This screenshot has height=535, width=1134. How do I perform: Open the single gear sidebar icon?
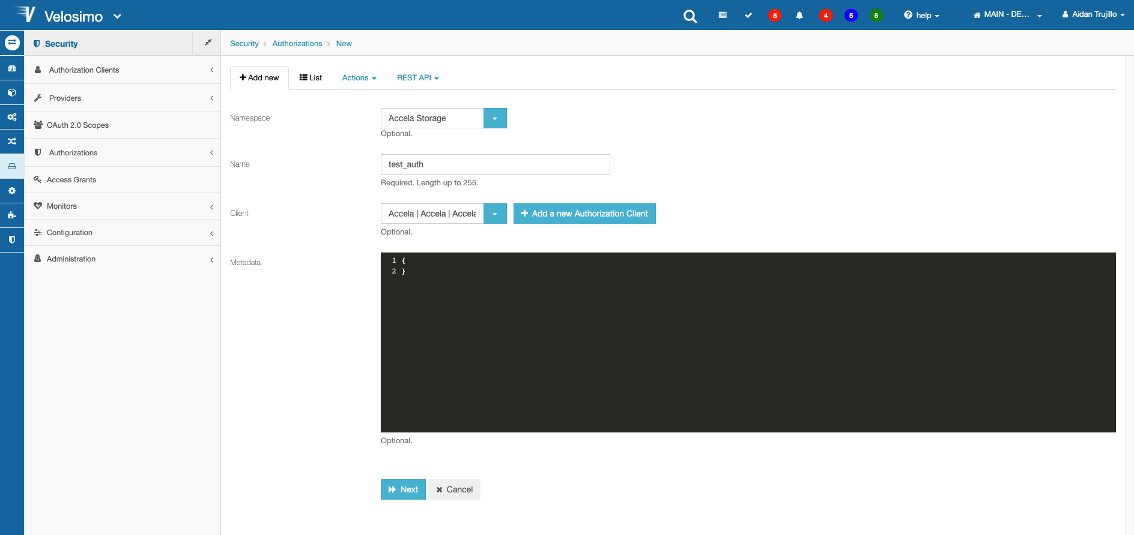point(12,191)
